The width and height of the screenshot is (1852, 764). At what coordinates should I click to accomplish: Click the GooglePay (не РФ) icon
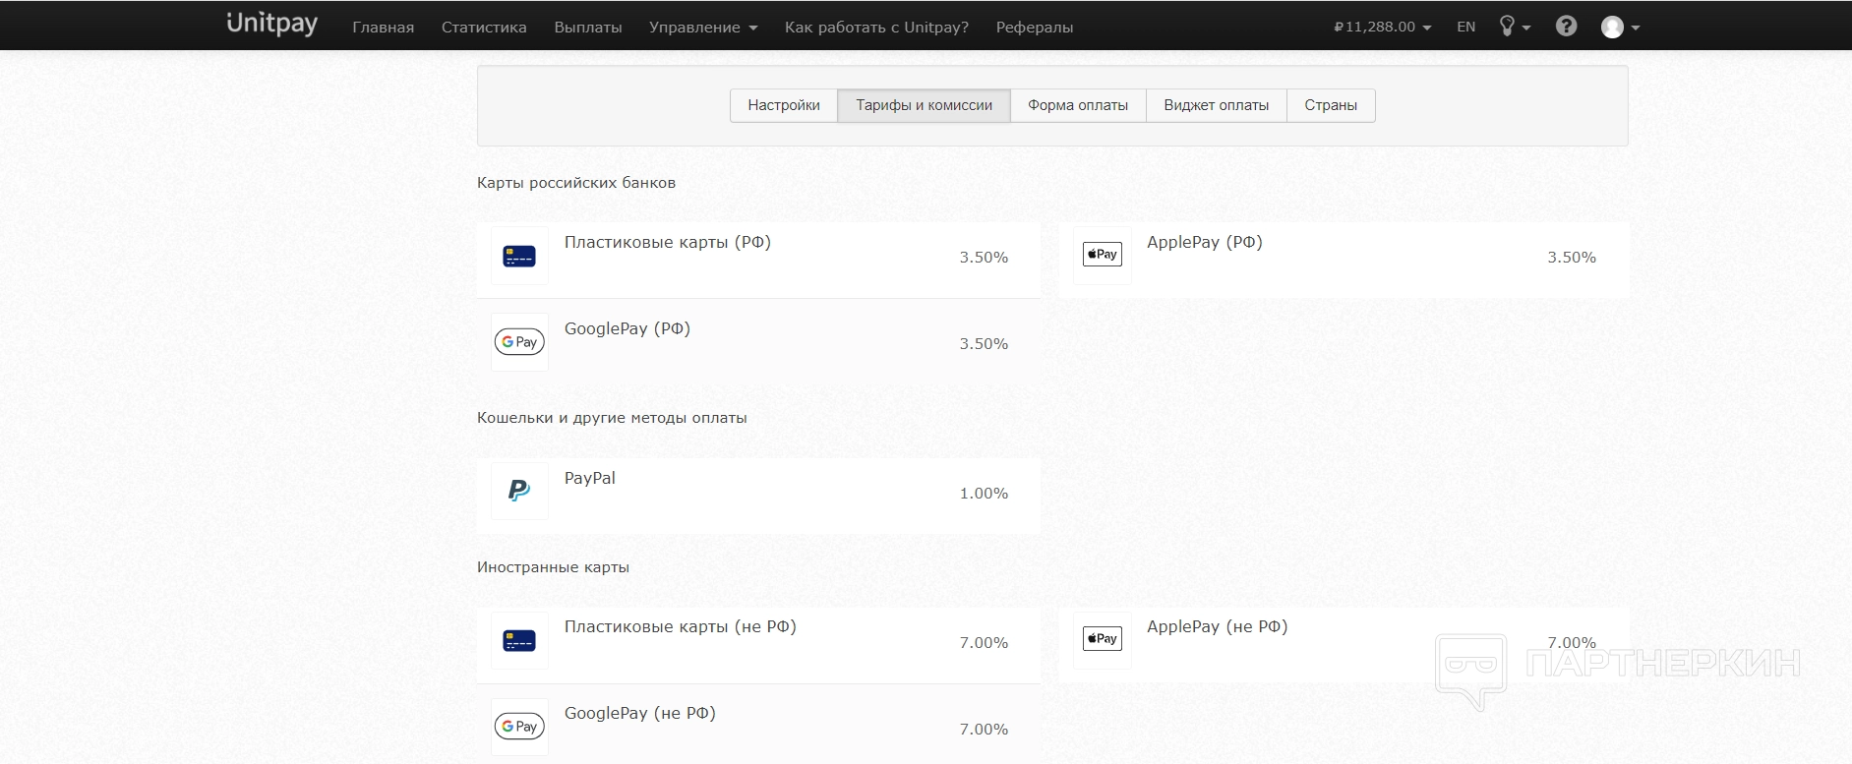(x=519, y=727)
